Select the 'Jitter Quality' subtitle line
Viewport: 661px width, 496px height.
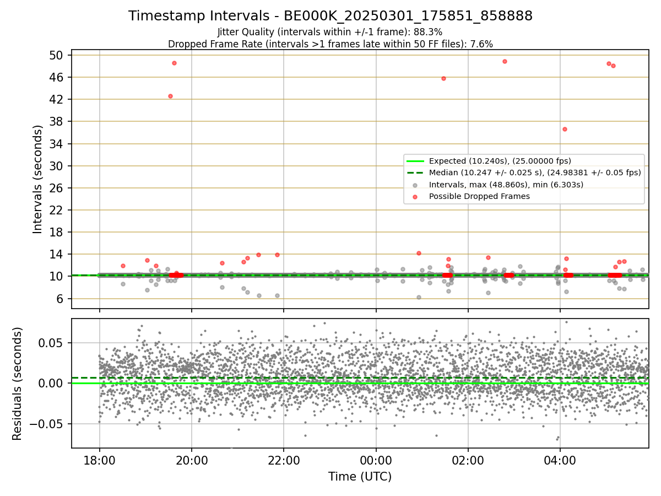point(330,32)
